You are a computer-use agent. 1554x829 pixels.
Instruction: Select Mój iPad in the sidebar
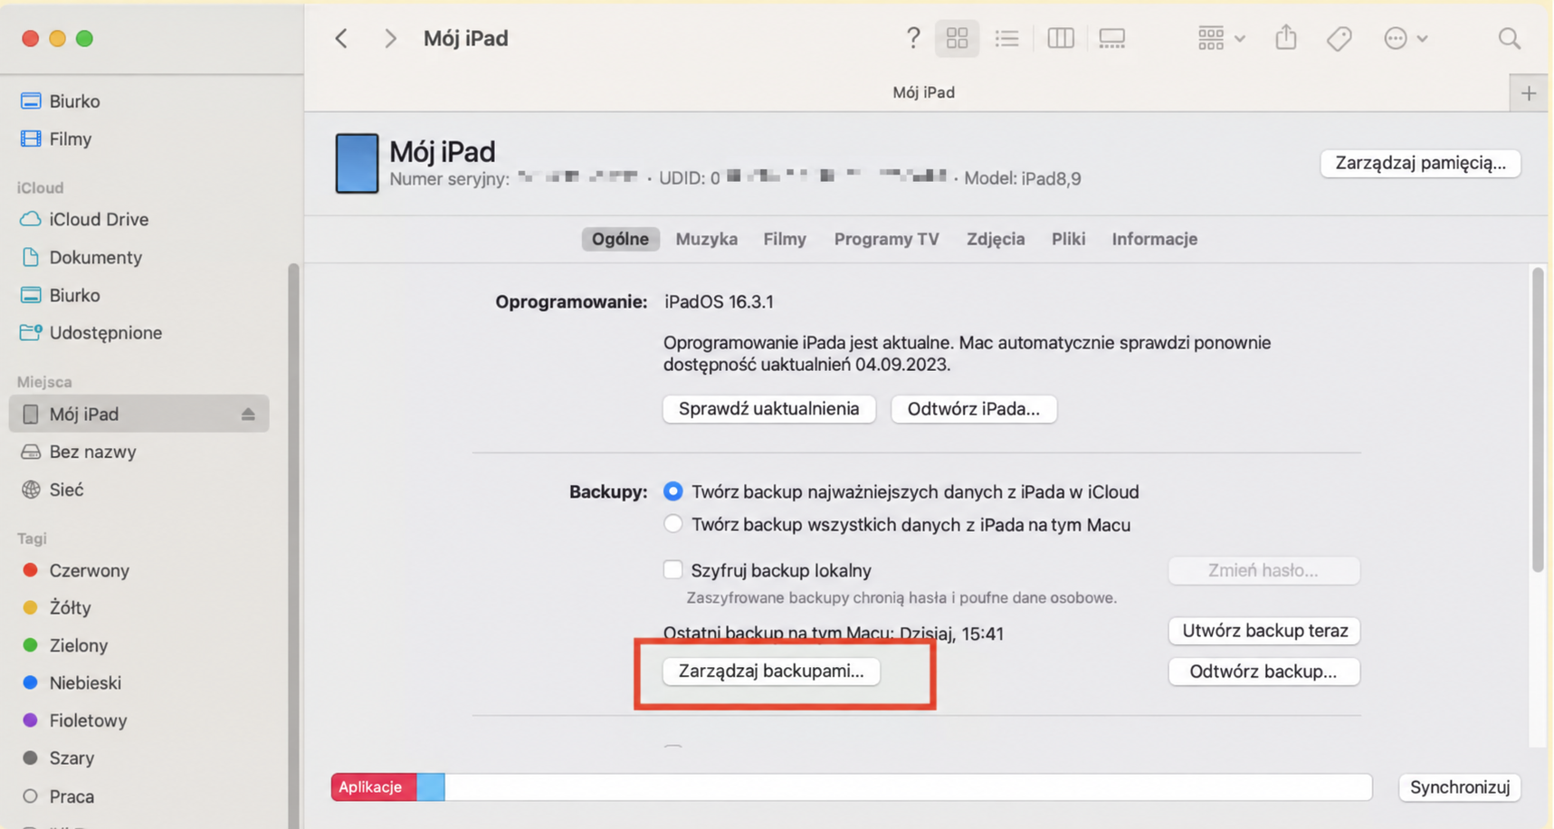[138, 414]
